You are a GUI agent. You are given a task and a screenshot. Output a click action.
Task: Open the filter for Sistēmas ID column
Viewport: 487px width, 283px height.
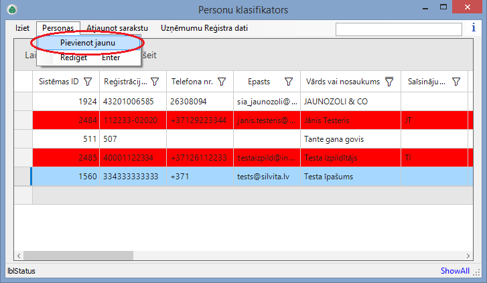tap(88, 82)
